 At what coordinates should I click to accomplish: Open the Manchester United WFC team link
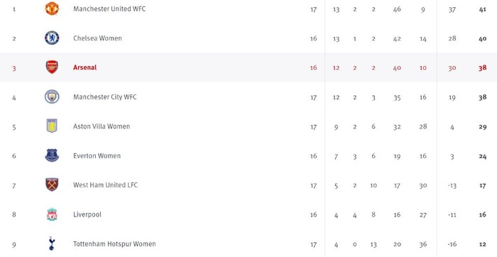109,9
